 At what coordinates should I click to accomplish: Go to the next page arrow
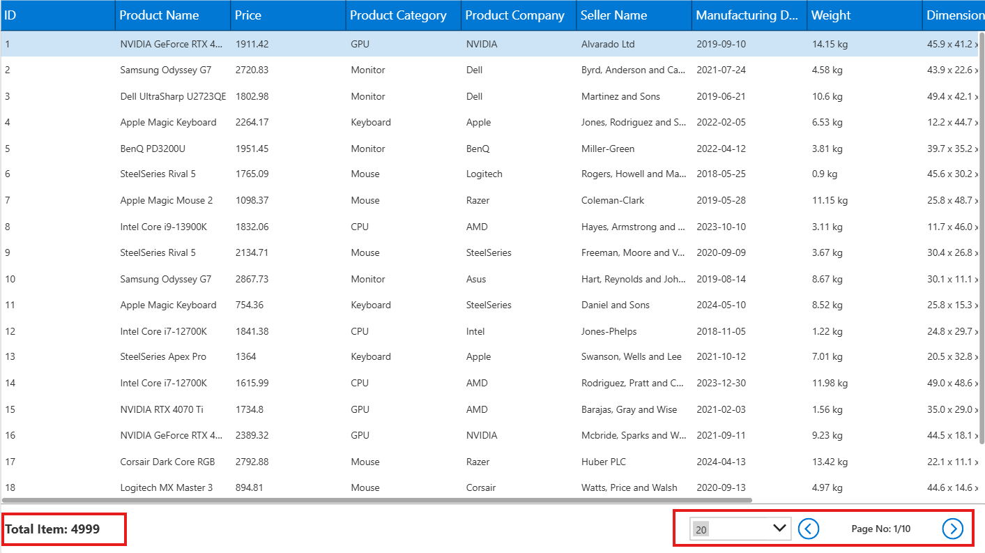point(952,529)
